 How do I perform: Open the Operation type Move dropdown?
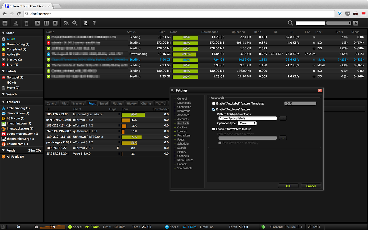[247, 123]
